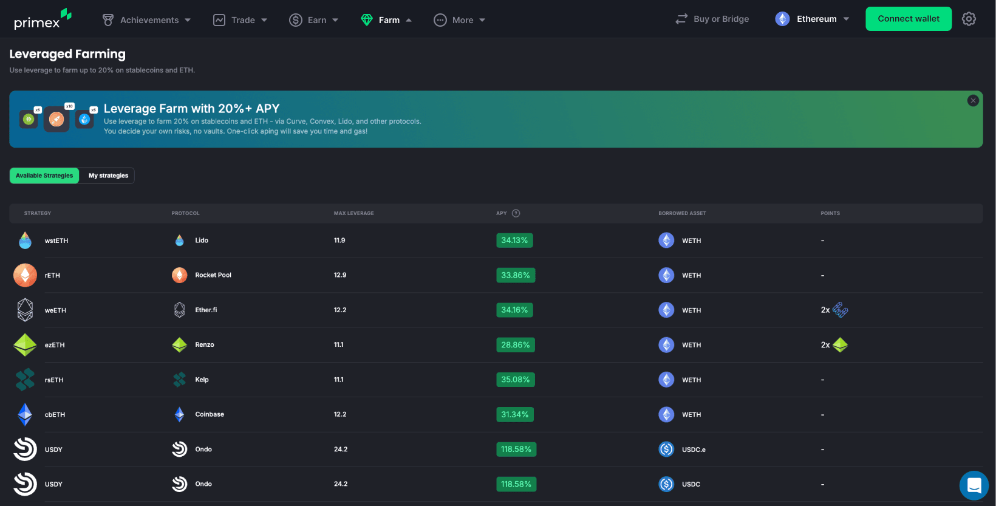Click the weETH strategy name
The width and height of the screenshot is (996, 506).
tap(55, 310)
